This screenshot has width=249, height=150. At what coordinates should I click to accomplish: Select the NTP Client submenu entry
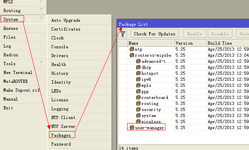[64, 117]
